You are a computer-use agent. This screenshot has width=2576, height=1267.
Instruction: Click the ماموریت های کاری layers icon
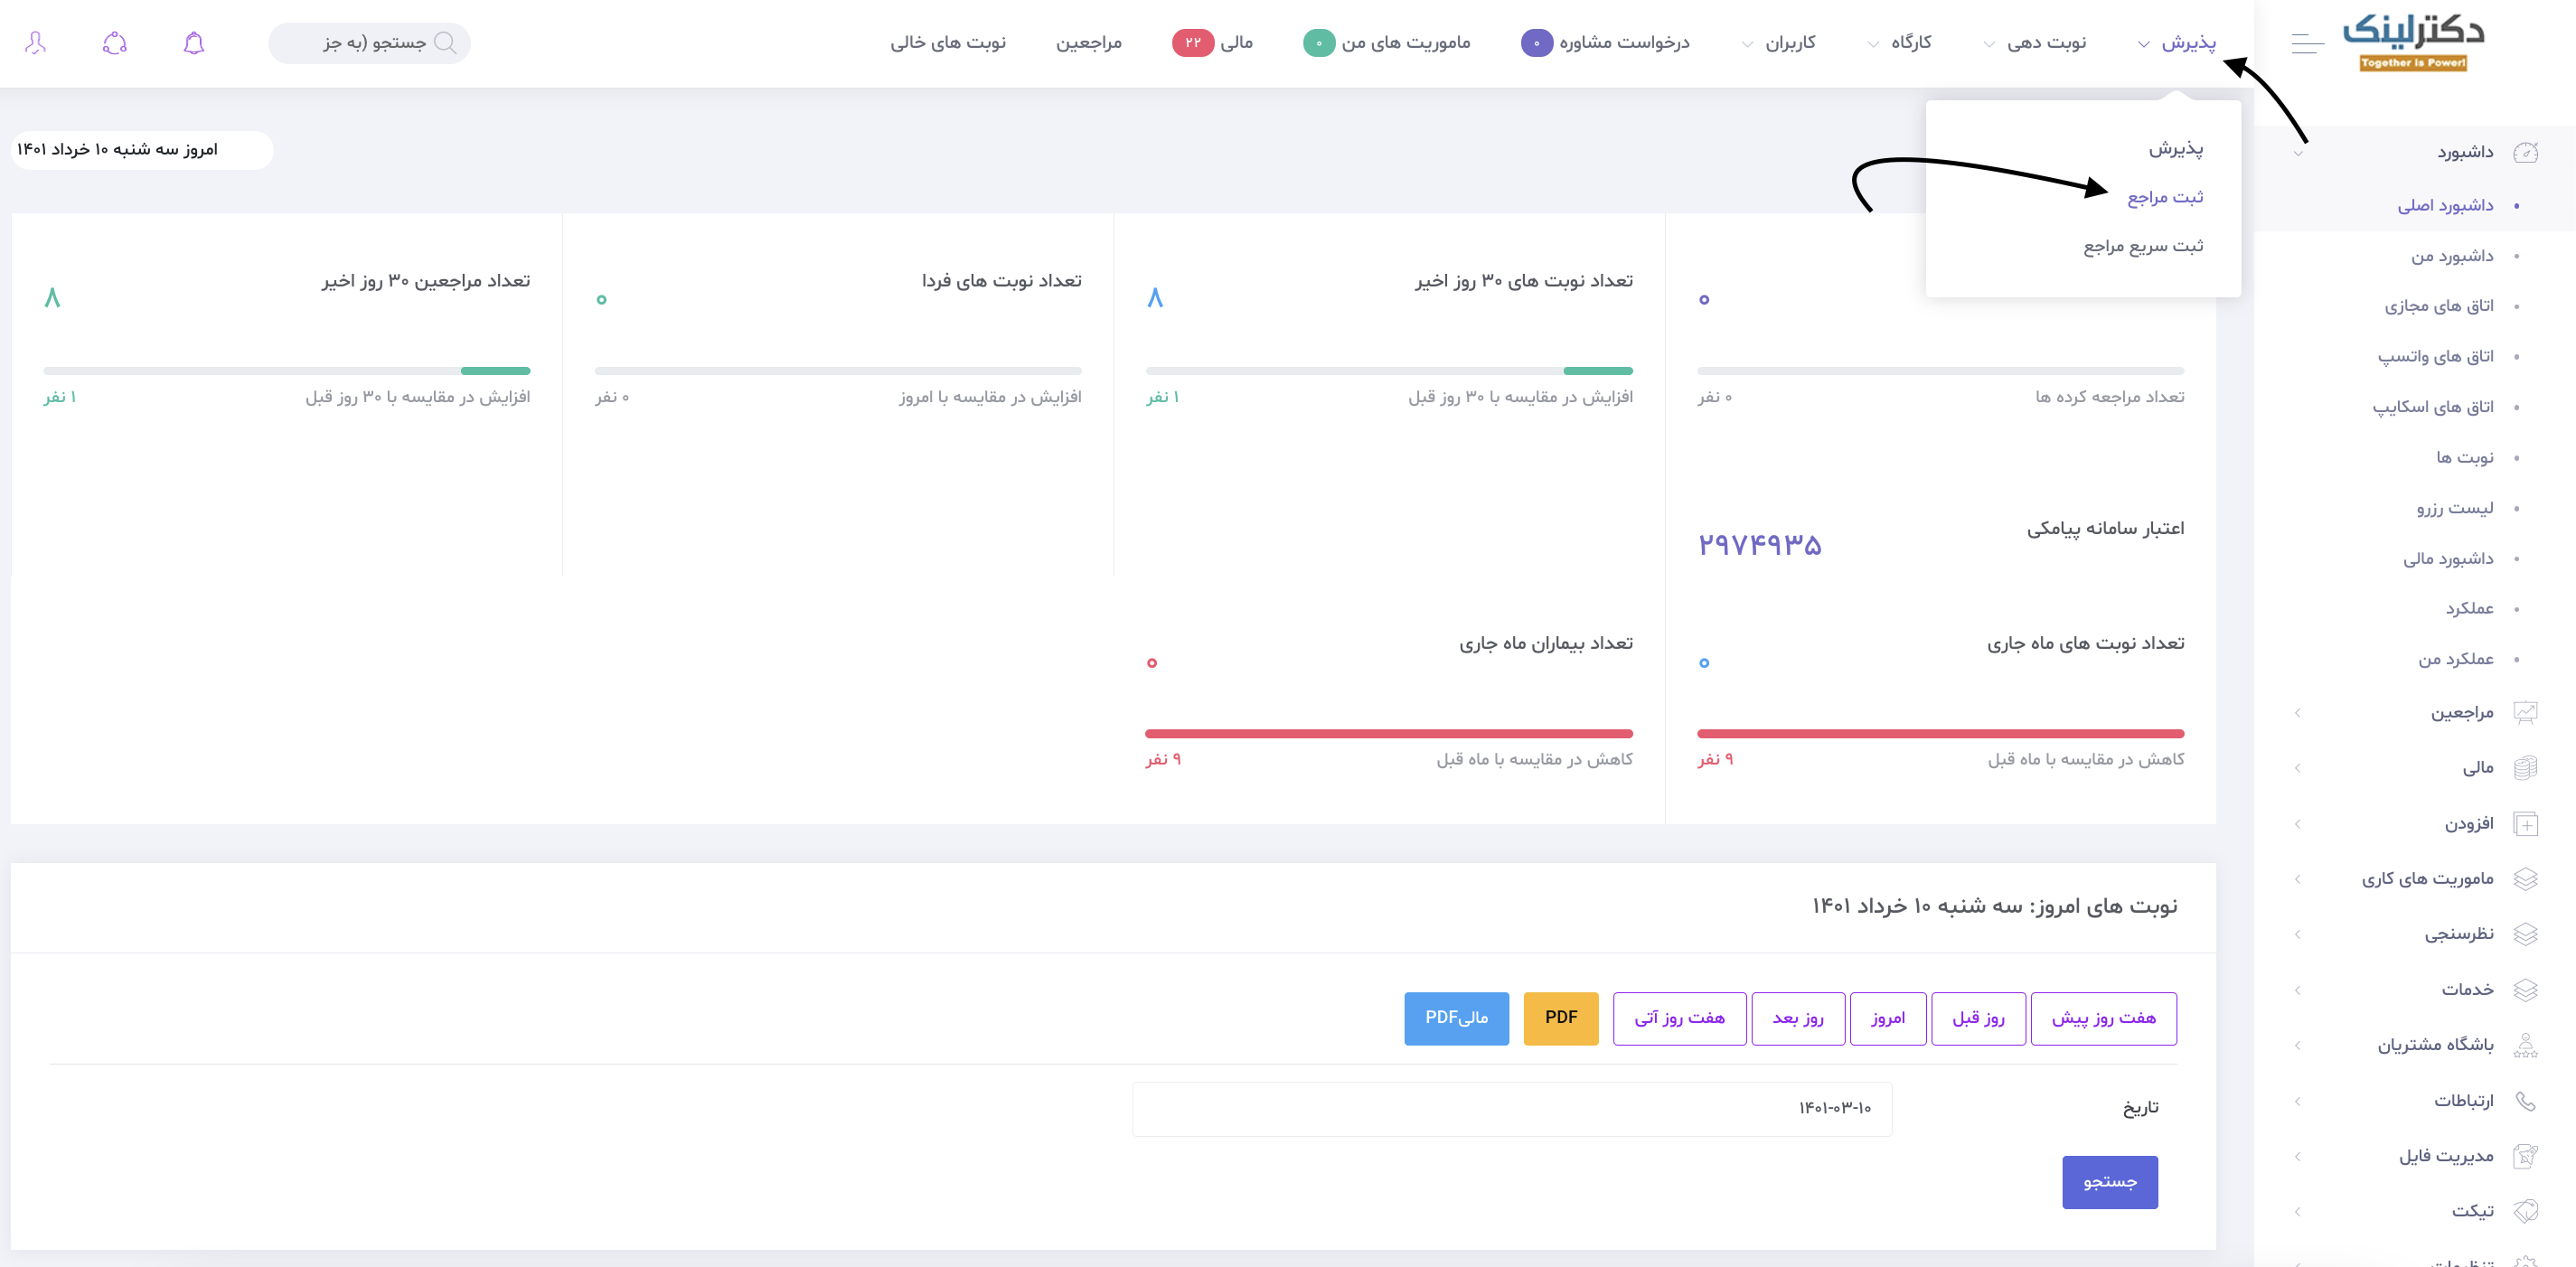[x=2525, y=879]
